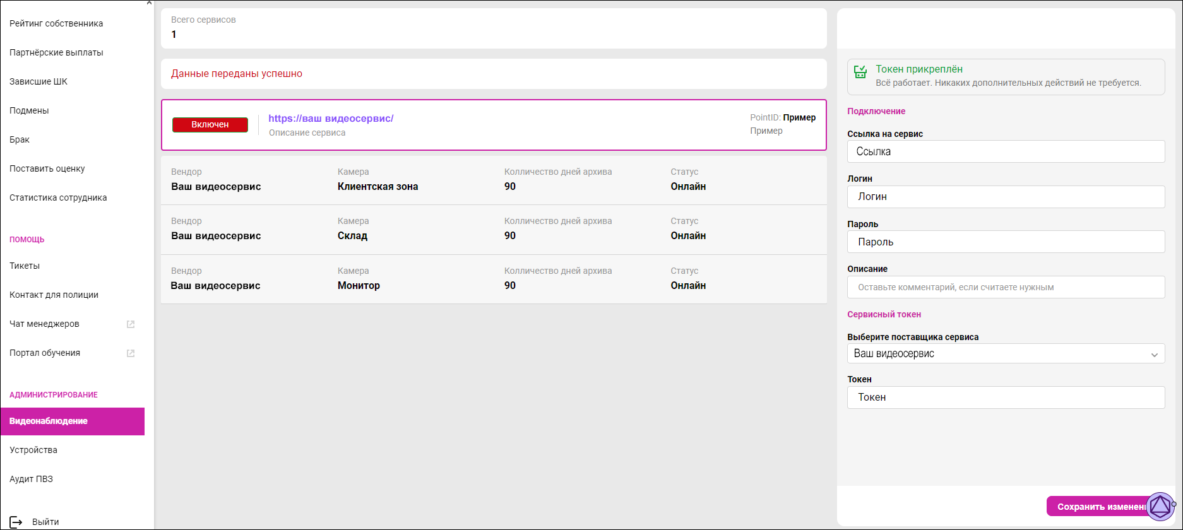Click archive days 90 in the Монитор row
Image resolution: width=1183 pixels, height=530 pixels.
[510, 285]
